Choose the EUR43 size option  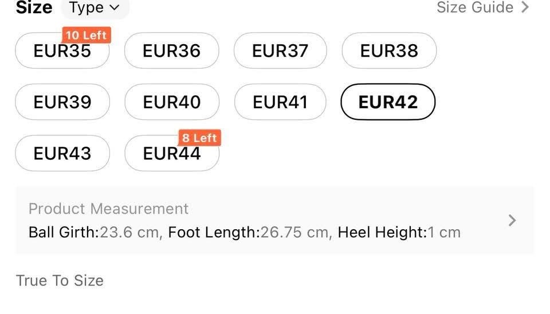(x=62, y=154)
